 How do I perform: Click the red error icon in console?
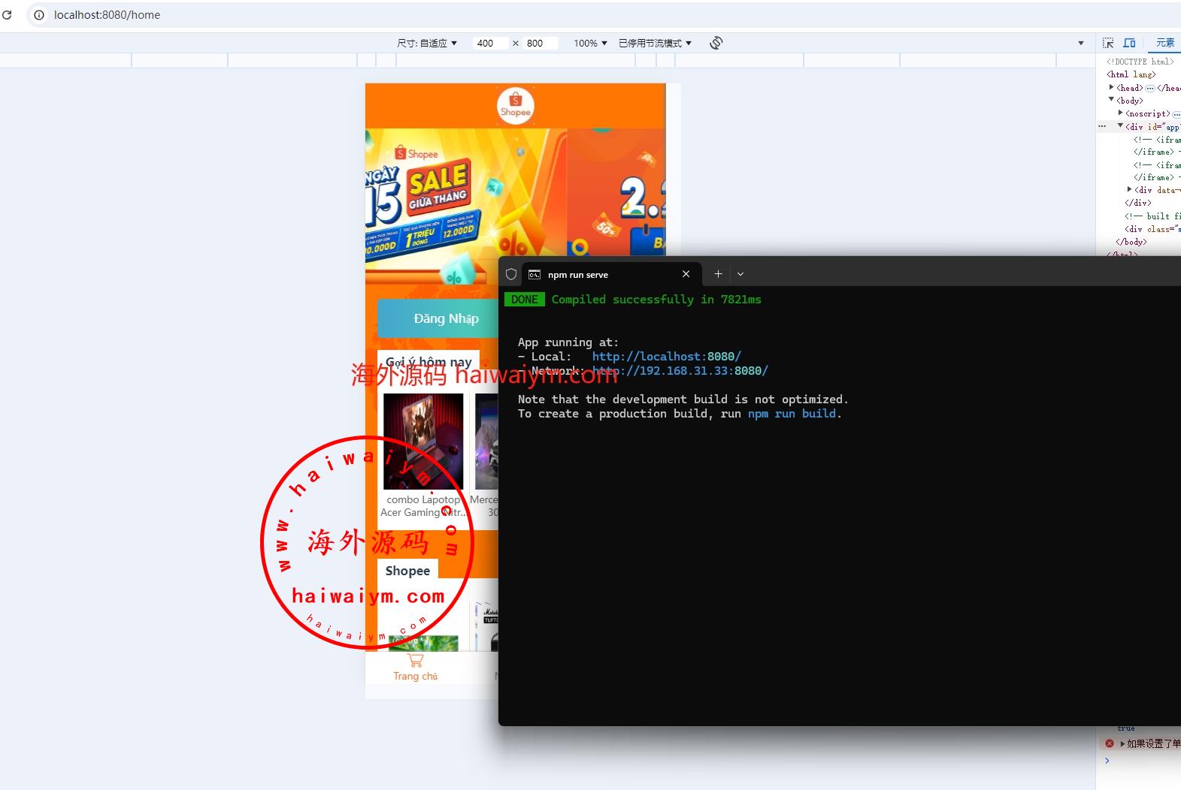1109,743
